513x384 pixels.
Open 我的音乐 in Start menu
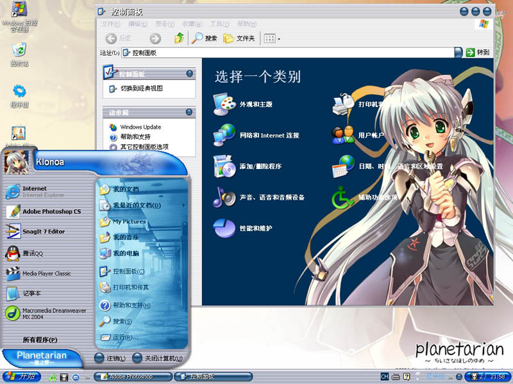coord(142,237)
